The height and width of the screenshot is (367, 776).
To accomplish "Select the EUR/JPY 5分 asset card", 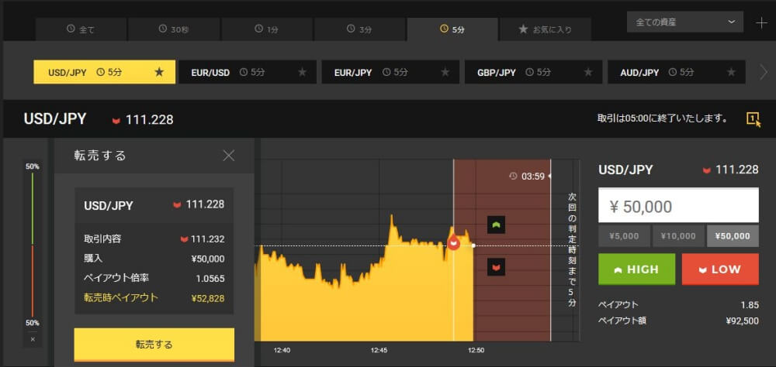I will tap(390, 72).
